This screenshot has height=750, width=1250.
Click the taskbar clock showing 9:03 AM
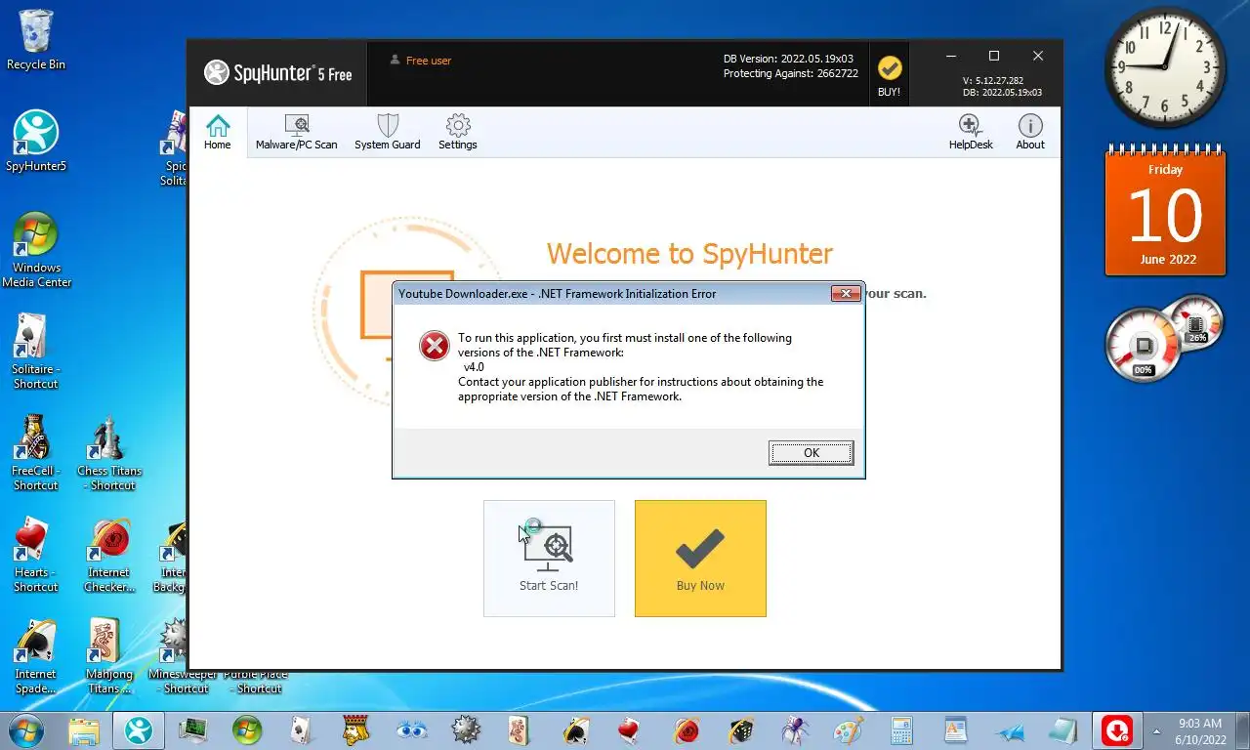pyautogui.click(x=1200, y=730)
